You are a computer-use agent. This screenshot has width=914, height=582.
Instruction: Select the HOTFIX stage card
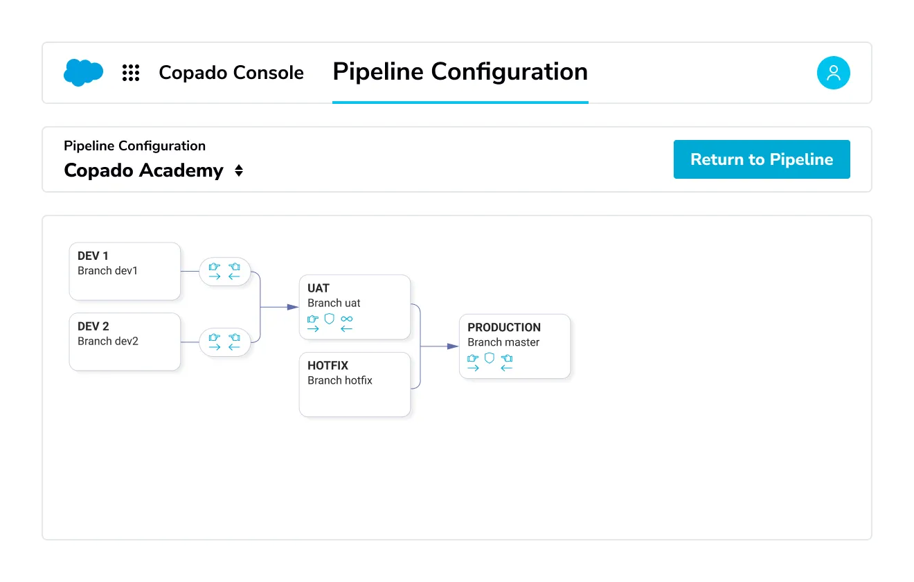click(354, 384)
